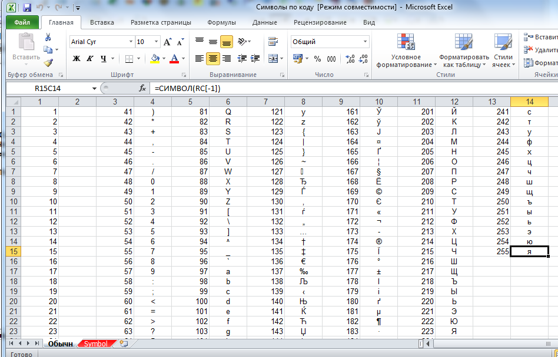Go to the first sheet tab
This screenshot has height=357, width=558.
(11, 343)
